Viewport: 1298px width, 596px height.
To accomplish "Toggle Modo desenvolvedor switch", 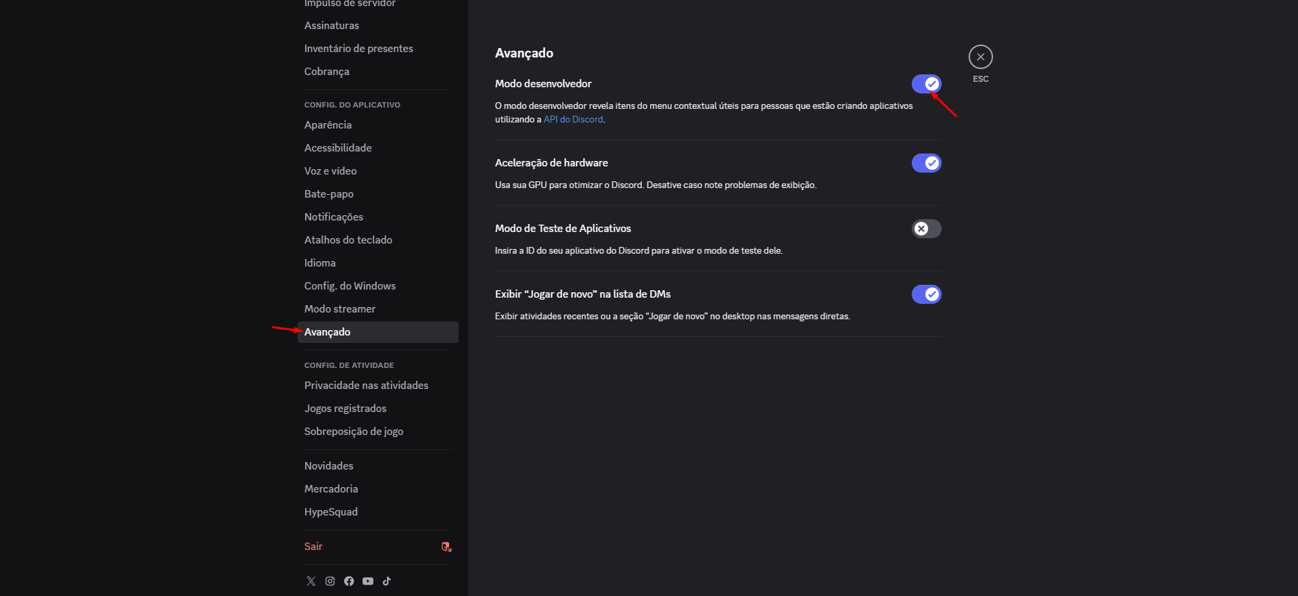I will [x=927, y=84].
